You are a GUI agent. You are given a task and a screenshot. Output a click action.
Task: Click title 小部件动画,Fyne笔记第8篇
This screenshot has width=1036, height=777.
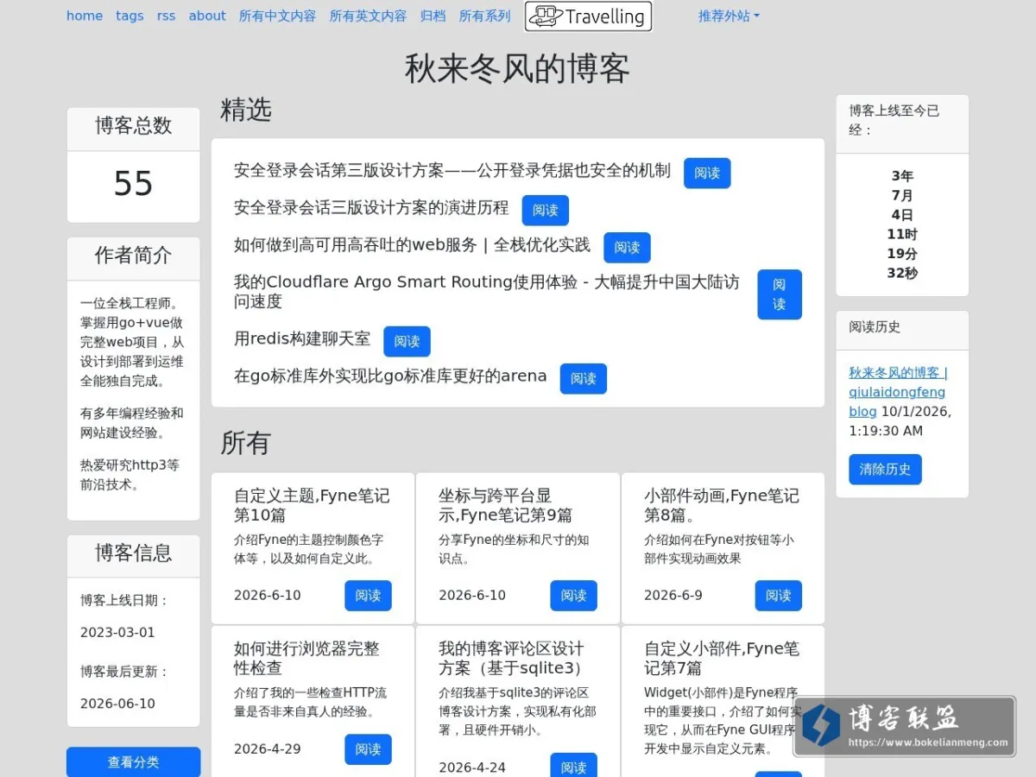pyautogui.click(x=722, y=505)
